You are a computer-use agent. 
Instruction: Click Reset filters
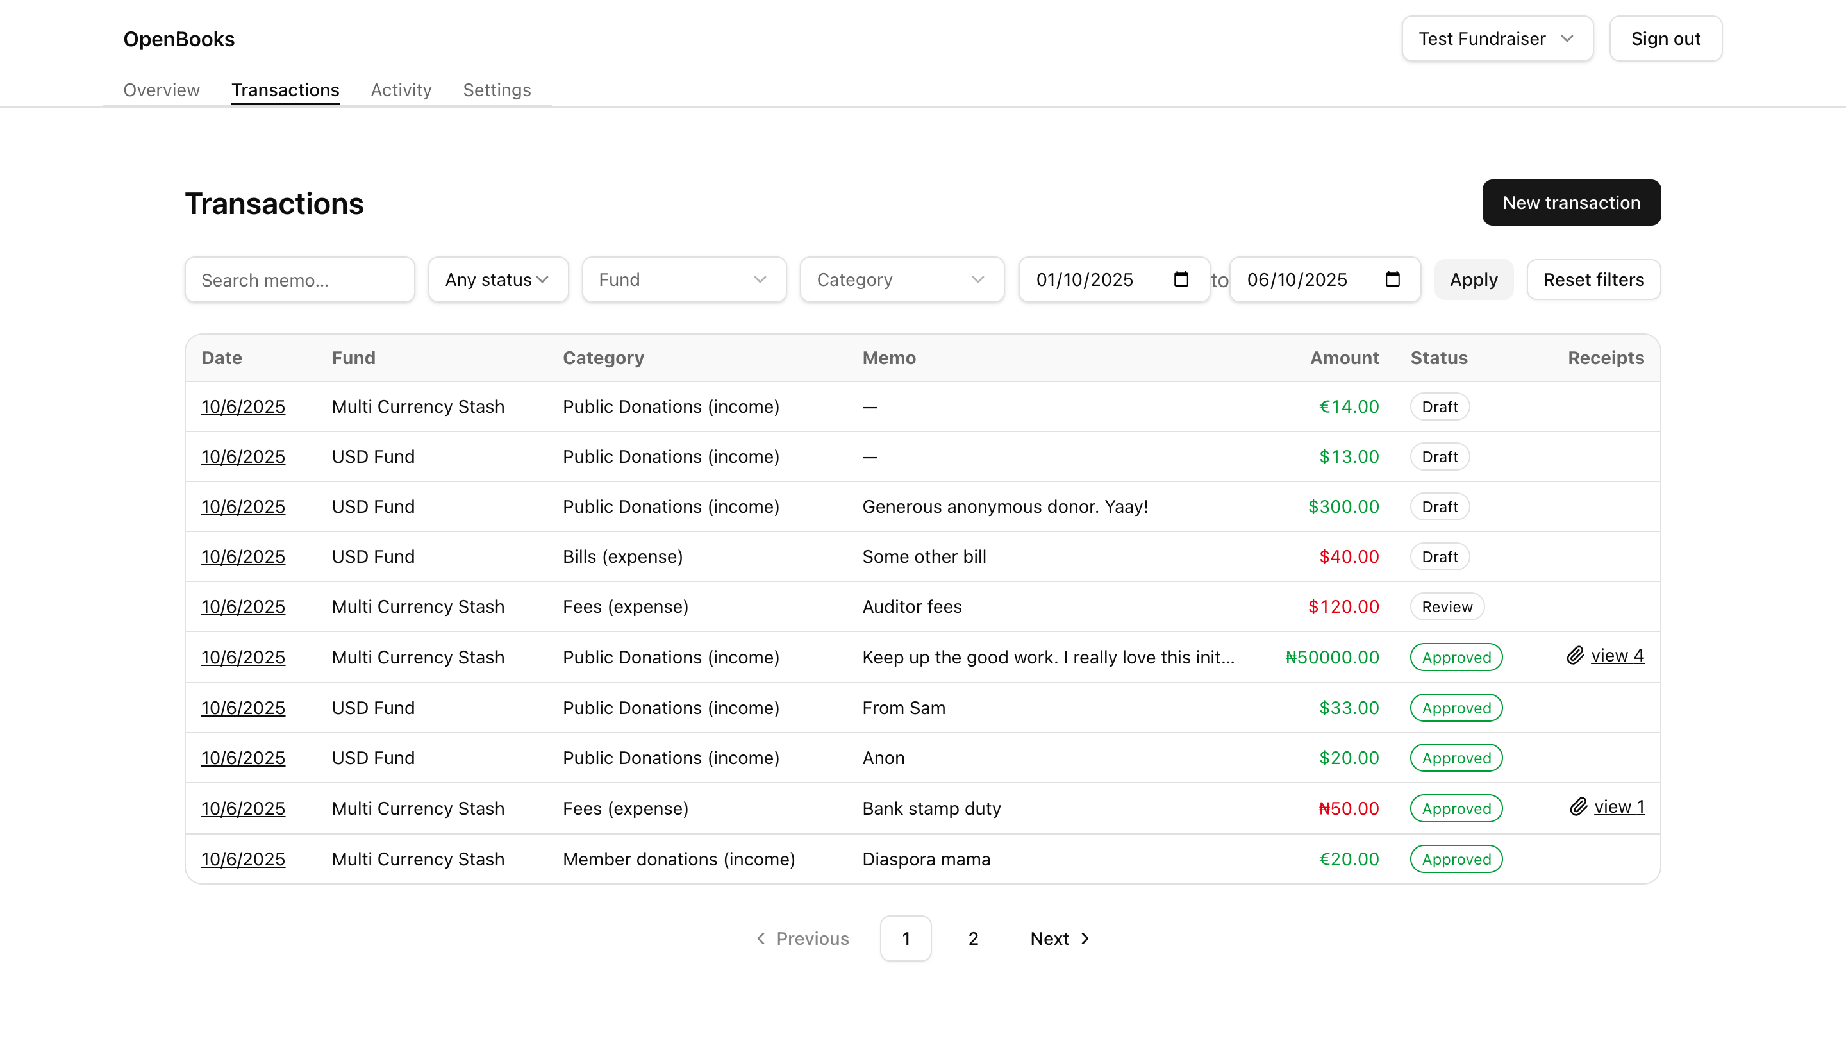click(1593, 279)
